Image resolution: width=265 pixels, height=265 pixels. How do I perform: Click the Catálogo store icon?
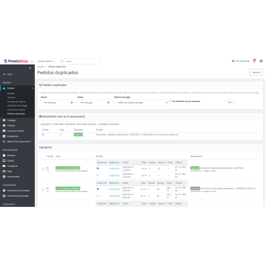click(4, 120)
